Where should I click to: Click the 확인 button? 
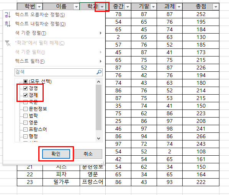point(56,154)
